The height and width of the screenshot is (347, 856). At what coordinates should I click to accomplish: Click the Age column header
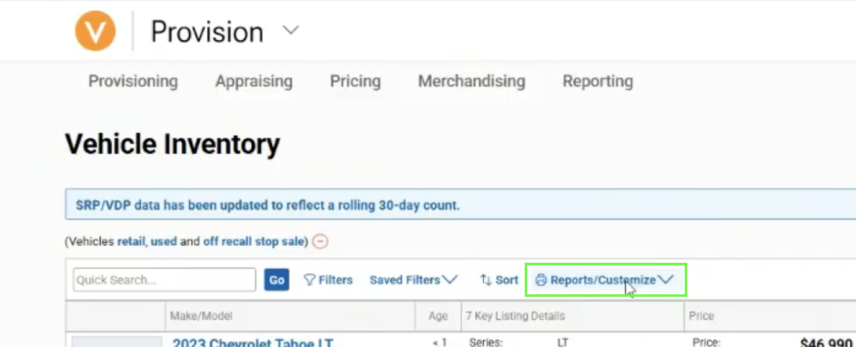[438, 316]
